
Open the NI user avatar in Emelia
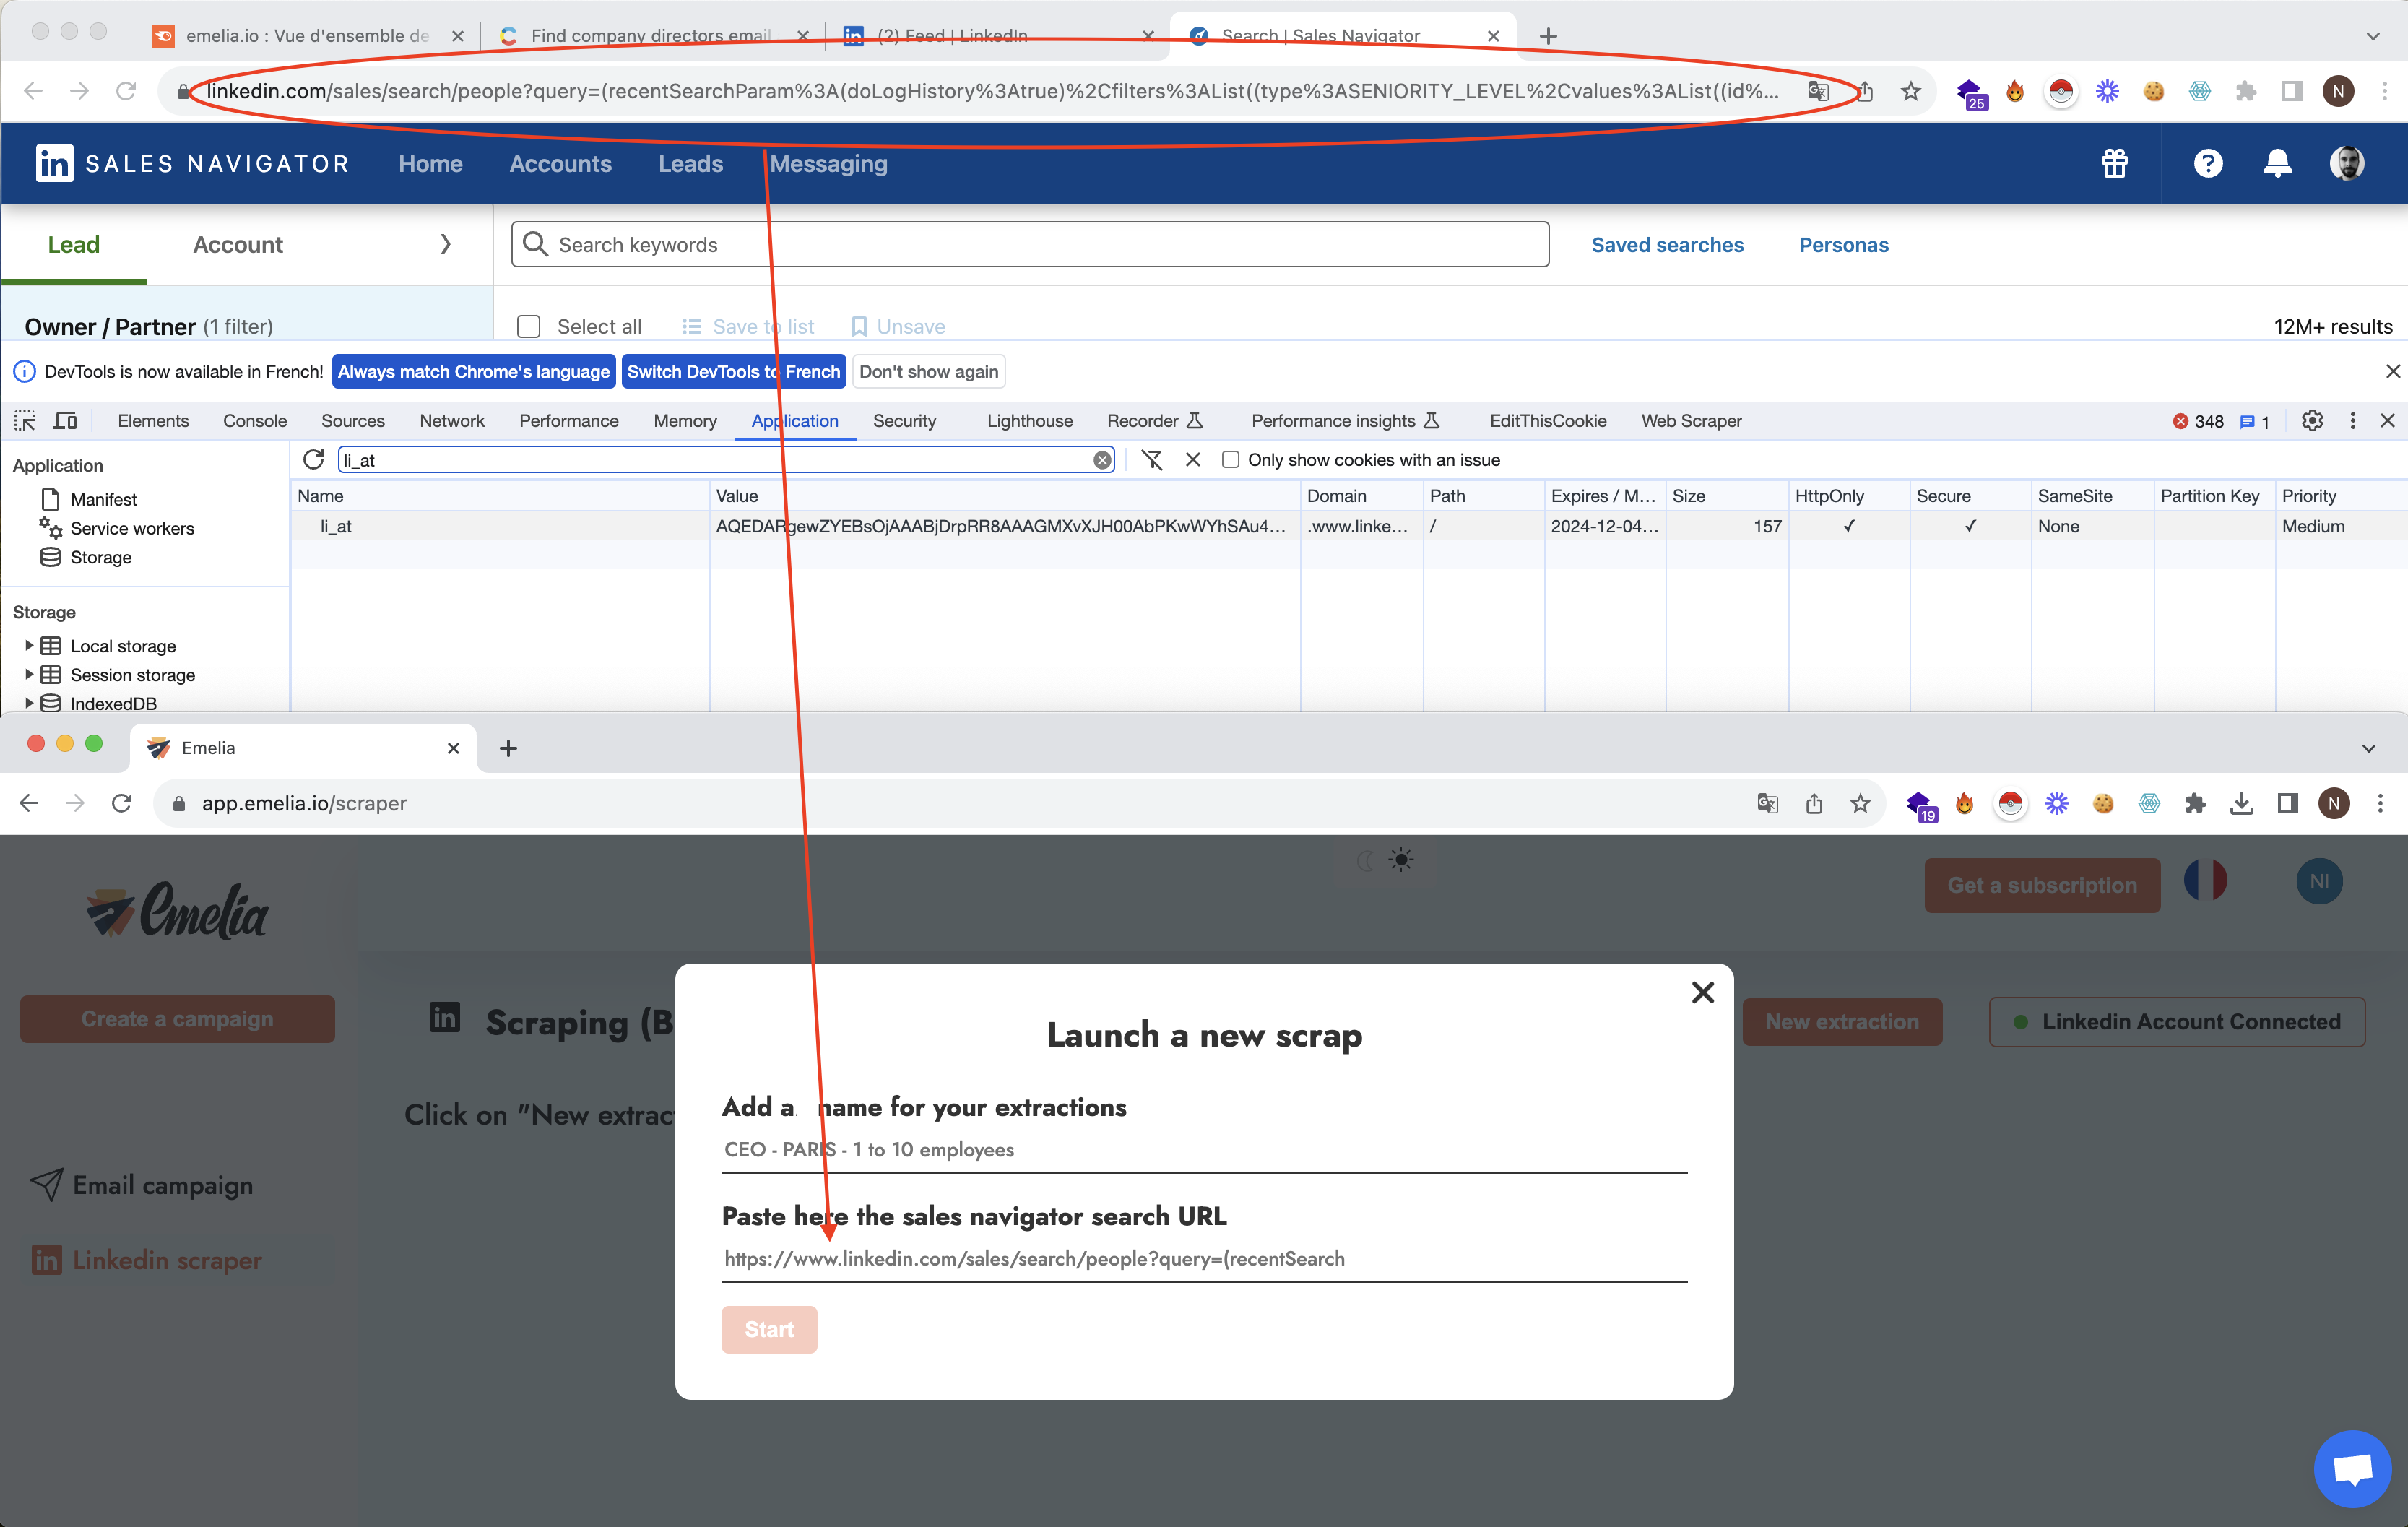tap(2319, 882)
